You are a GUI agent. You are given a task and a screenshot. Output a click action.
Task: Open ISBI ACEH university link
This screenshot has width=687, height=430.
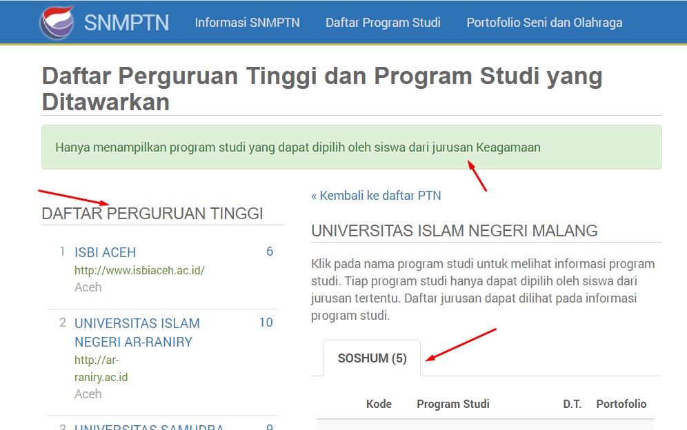click(x=105, y=252)
